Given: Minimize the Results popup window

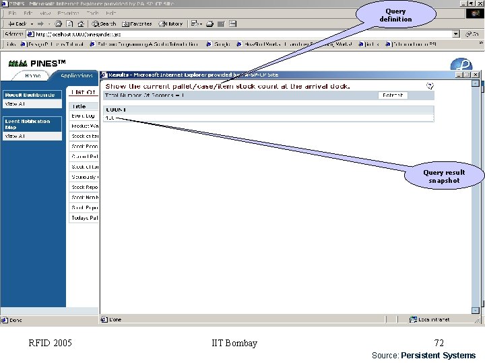Looking at the screenshot, I should coord(459,75).
